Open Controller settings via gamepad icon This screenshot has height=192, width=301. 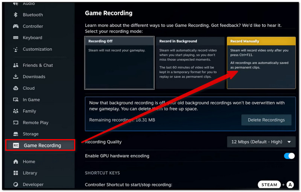point(16,26)
